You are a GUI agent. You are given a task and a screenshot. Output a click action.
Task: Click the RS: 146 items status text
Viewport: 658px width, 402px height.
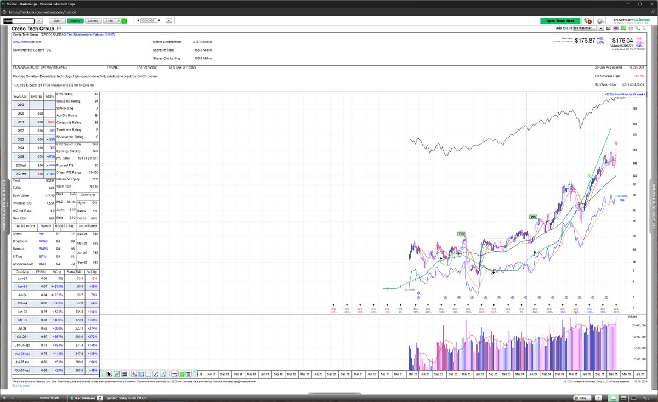(85, 398)
